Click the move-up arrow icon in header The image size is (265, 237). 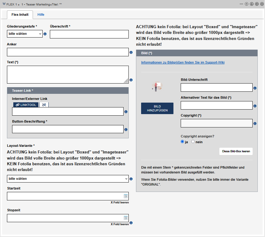tap(247, 4)
